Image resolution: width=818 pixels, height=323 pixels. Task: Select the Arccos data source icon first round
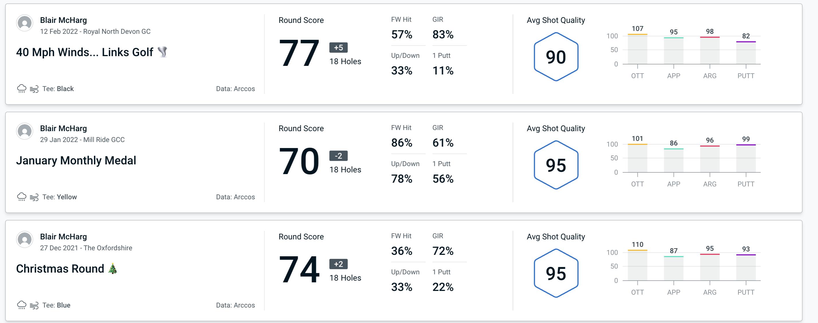[x=235, y=88]
